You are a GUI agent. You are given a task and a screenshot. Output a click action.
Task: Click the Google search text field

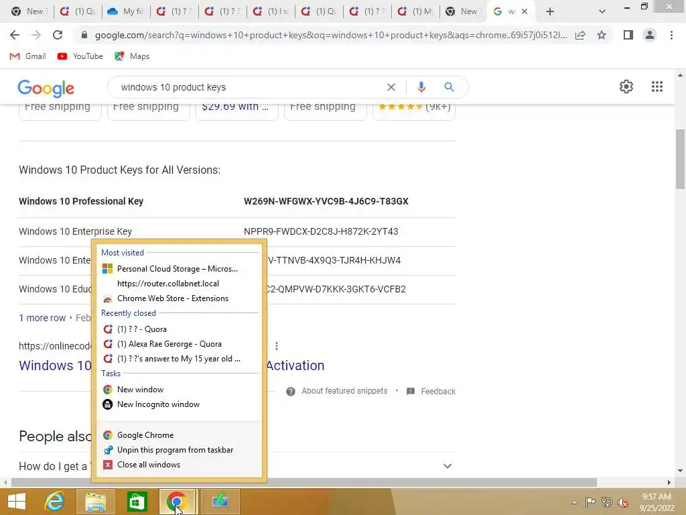pyautogui.click(x=249, y=87)
